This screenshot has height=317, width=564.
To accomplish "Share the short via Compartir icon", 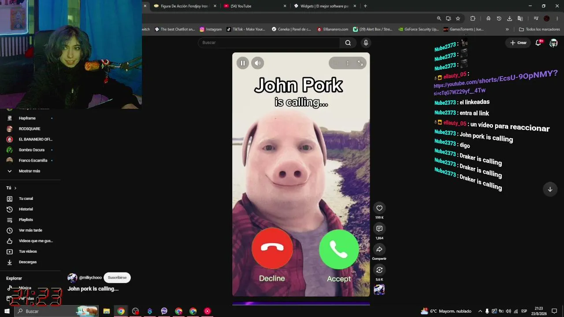I will (379, 250).
